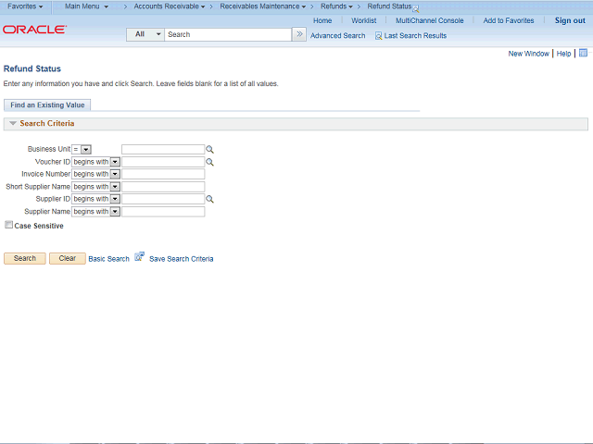Click Add to Favorites link
This screenshot has height=444, width=593.
(x=509, y=20)
